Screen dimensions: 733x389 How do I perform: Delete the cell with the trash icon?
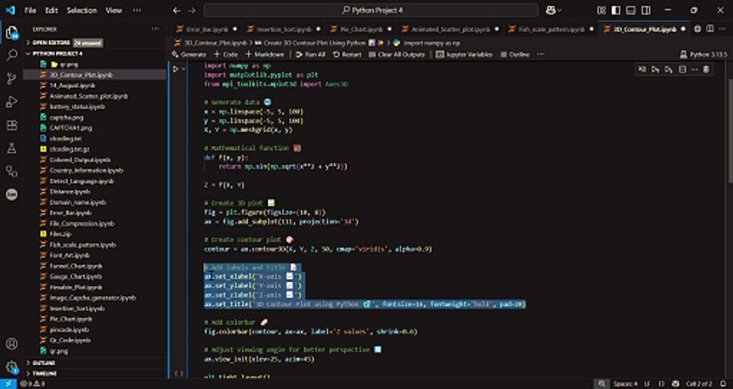pyautogui.click(x=706, y=69)
